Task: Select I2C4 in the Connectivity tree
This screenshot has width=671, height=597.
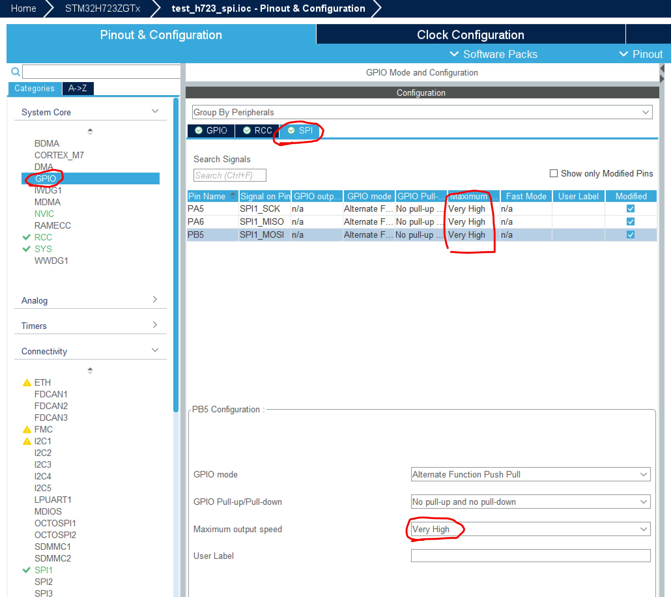Action: point(43,476)
